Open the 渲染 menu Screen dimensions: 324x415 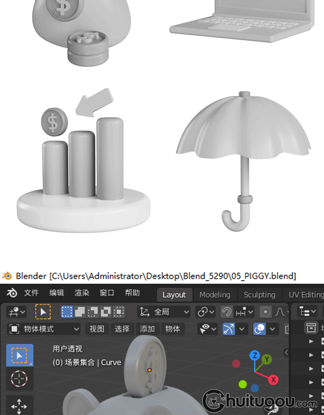(82, 293)
